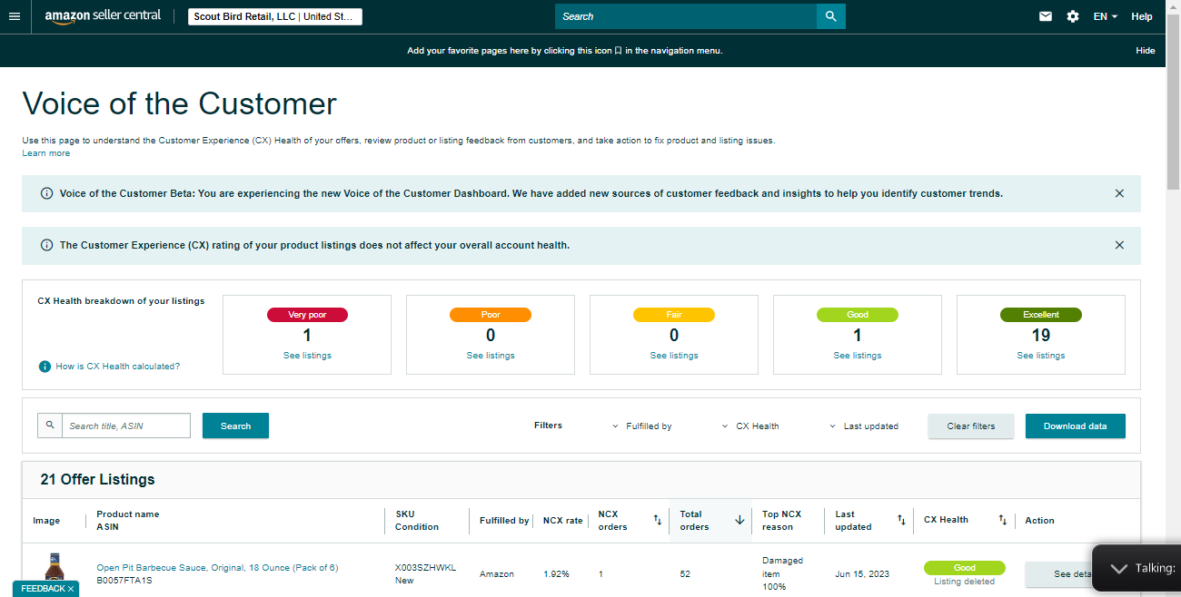Focus the Search title, ASIN input field
The height and width of the screenshot is (597, 1181).
point(126,426)
